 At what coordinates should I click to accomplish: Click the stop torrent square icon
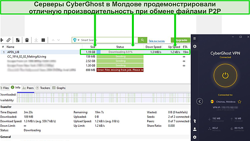(43, 40)
